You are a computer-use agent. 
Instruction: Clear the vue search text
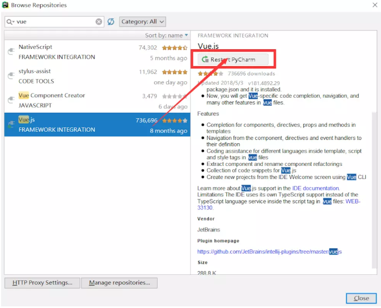(x=99, y=22)
